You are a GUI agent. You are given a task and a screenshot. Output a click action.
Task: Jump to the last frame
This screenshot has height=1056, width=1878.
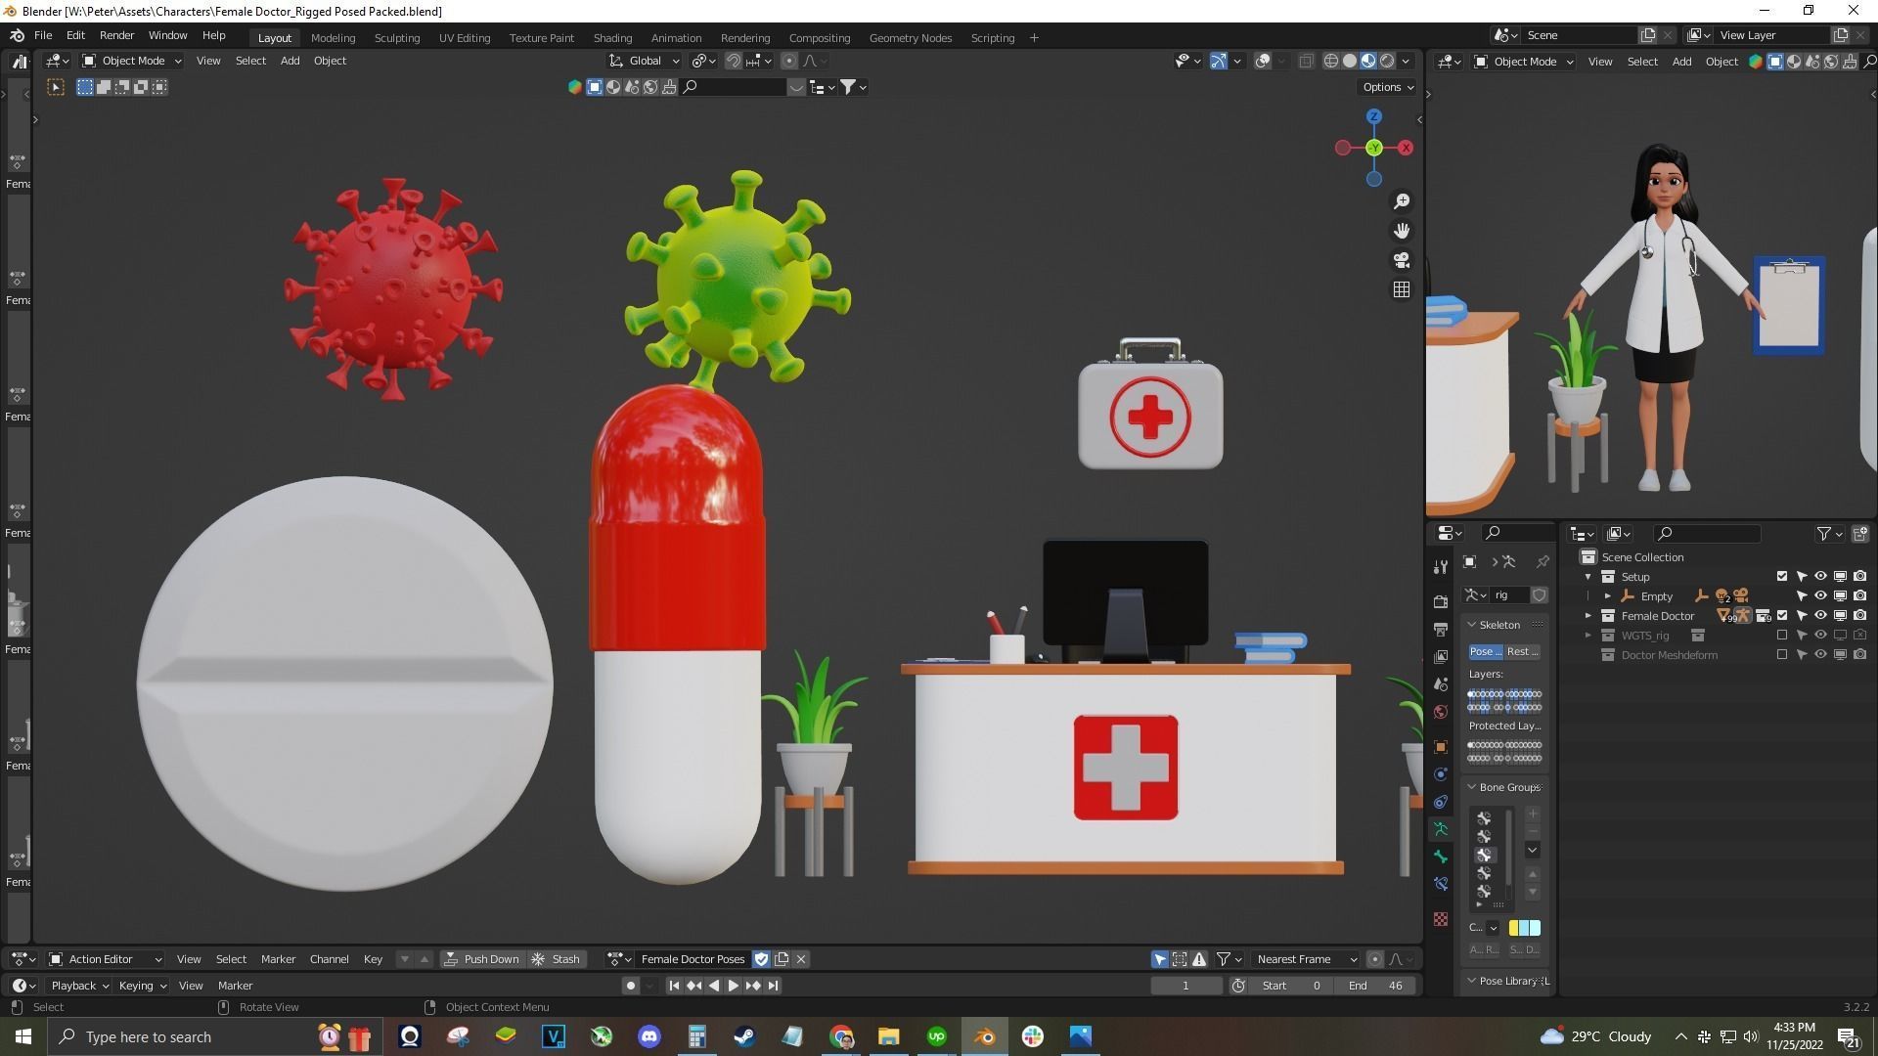coord(773,986)
